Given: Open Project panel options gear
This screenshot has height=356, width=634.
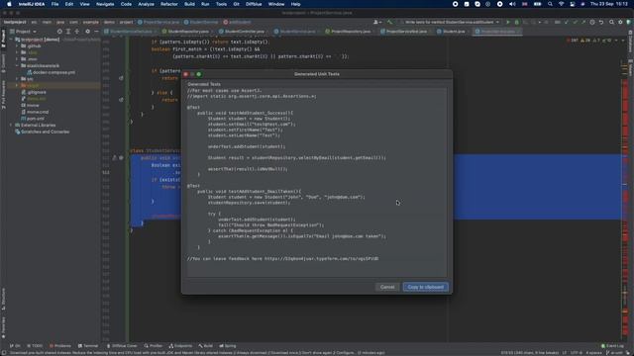Looking at the screenshot, I should 87,32.
